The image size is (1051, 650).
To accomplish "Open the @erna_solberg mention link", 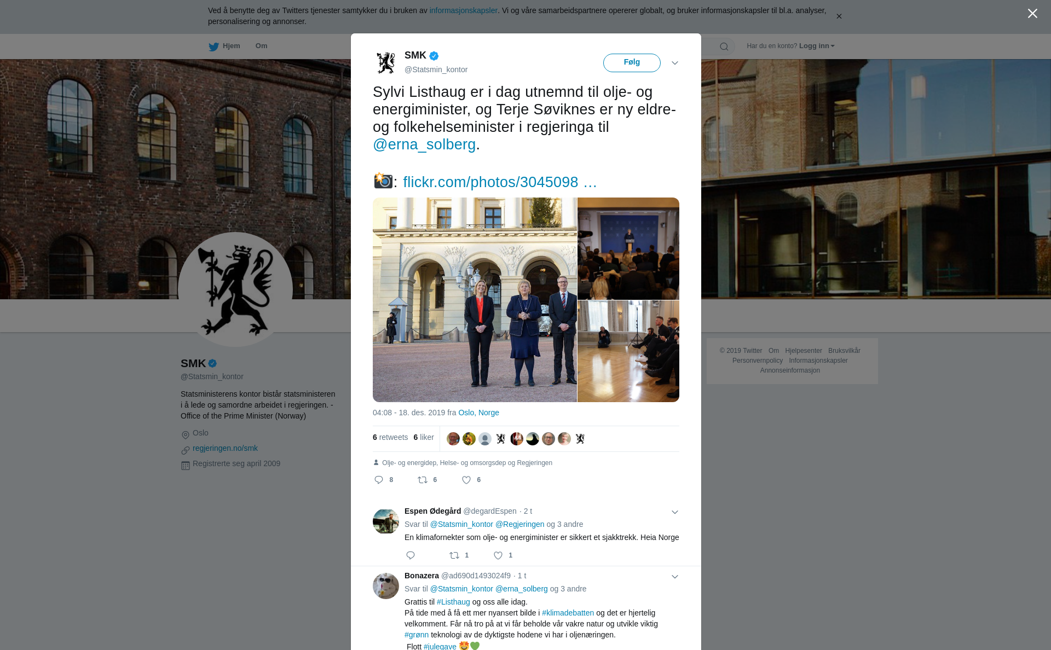I will (x=424, y=144).
